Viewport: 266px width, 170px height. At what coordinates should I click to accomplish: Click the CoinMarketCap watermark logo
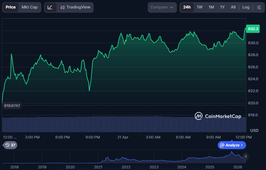pyautogui.click(x=218, y=116)
